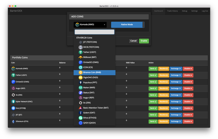218x139 pixels.
Task: Select Golem (GNT) from dropdown
Action: click(x=95, y=113)
